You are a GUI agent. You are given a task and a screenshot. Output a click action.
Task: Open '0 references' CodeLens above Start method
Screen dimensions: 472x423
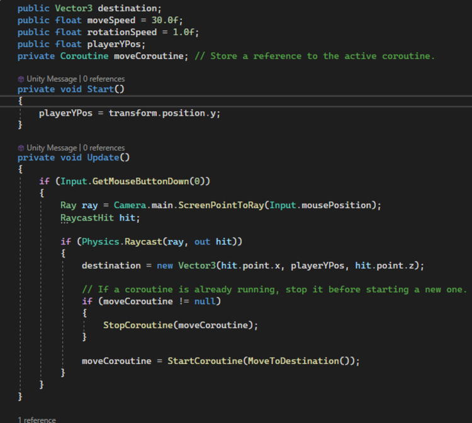(104, 79)
